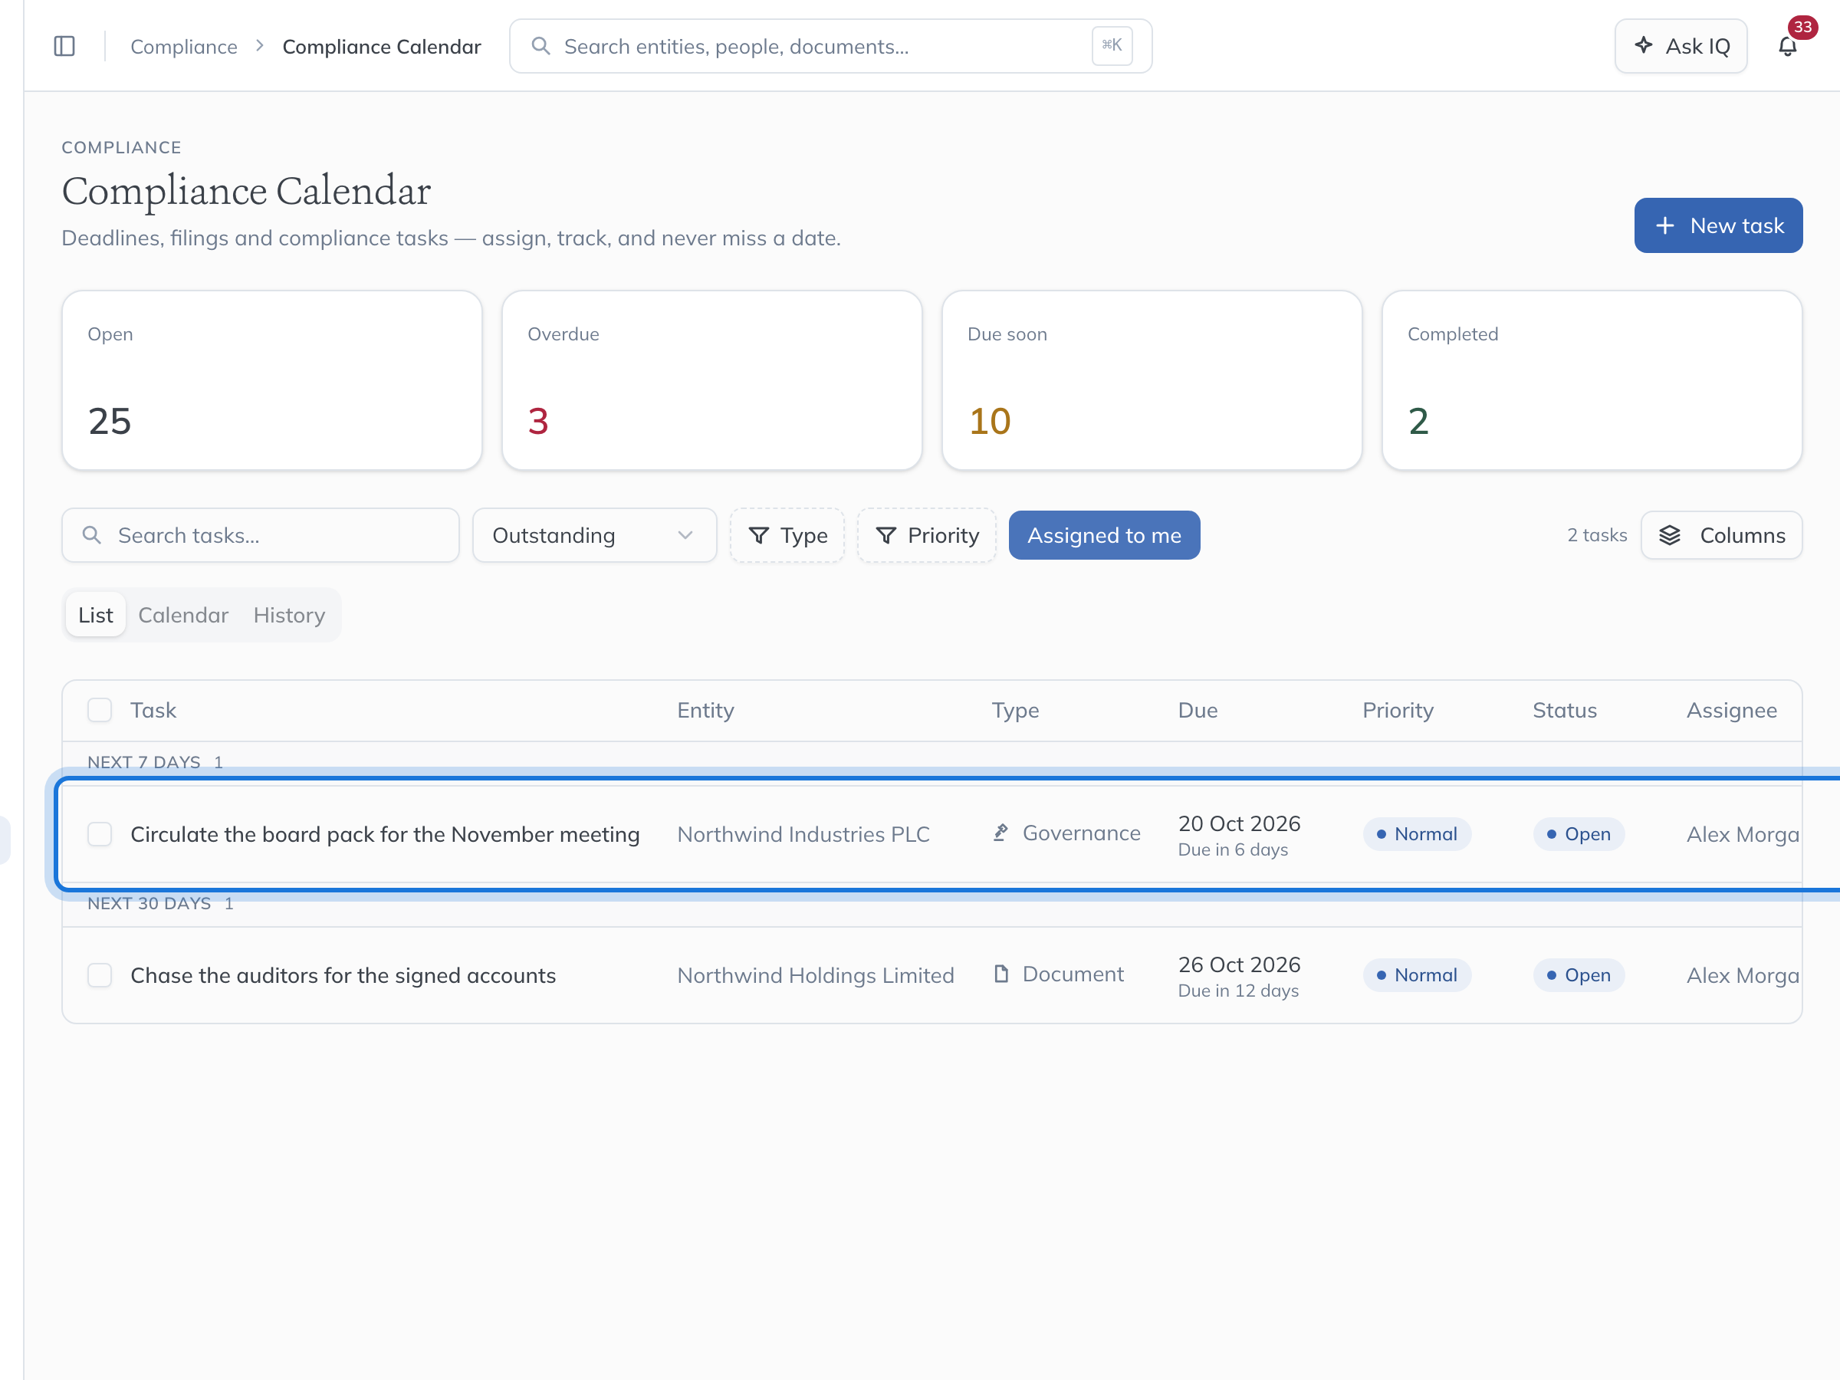Check the Circulate the board pack task
This screenshot has height=1380, width=1840.
(100, 834)
